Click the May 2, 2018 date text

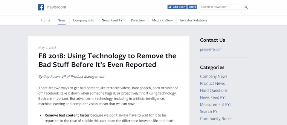pyautogui.click(x=47, y=48)
